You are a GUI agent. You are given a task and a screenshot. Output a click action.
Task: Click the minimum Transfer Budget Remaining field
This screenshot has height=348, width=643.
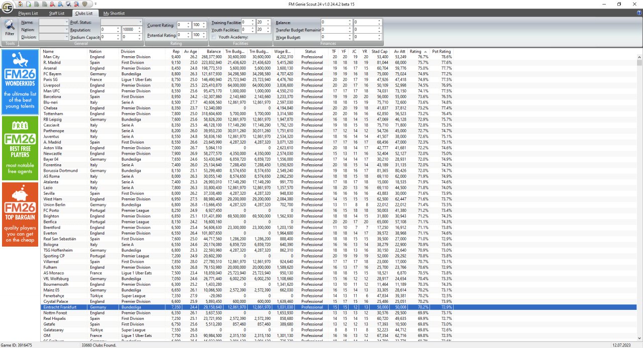pos(334,30)
